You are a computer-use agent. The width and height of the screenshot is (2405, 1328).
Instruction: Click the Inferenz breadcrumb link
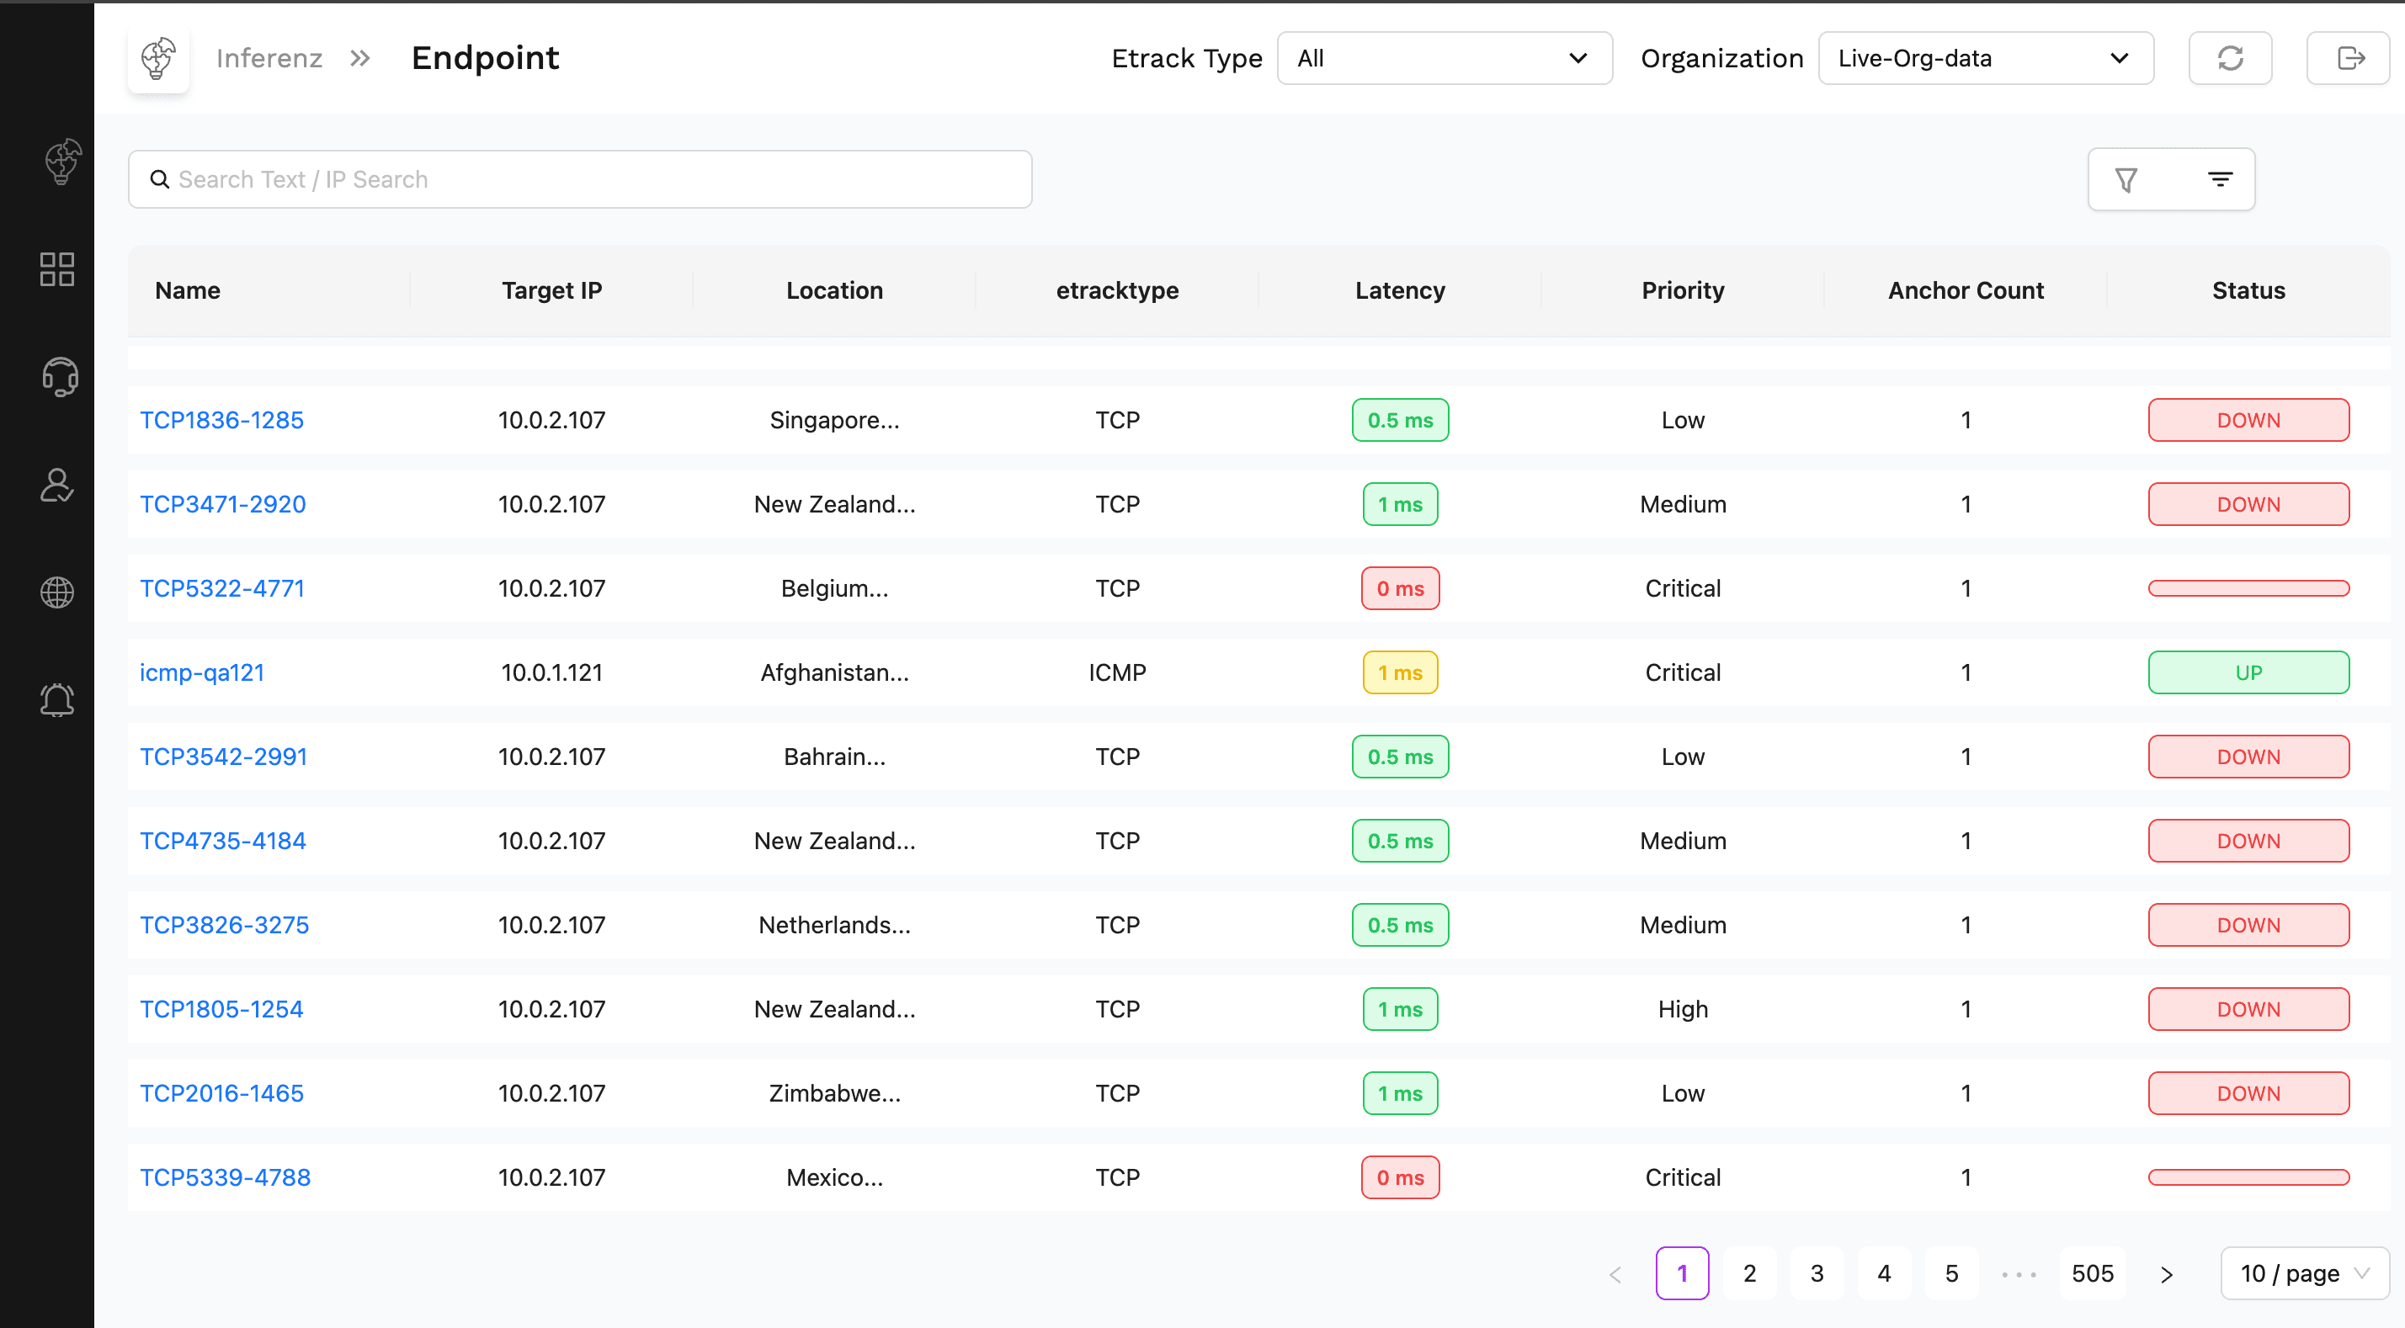point(269,58)
